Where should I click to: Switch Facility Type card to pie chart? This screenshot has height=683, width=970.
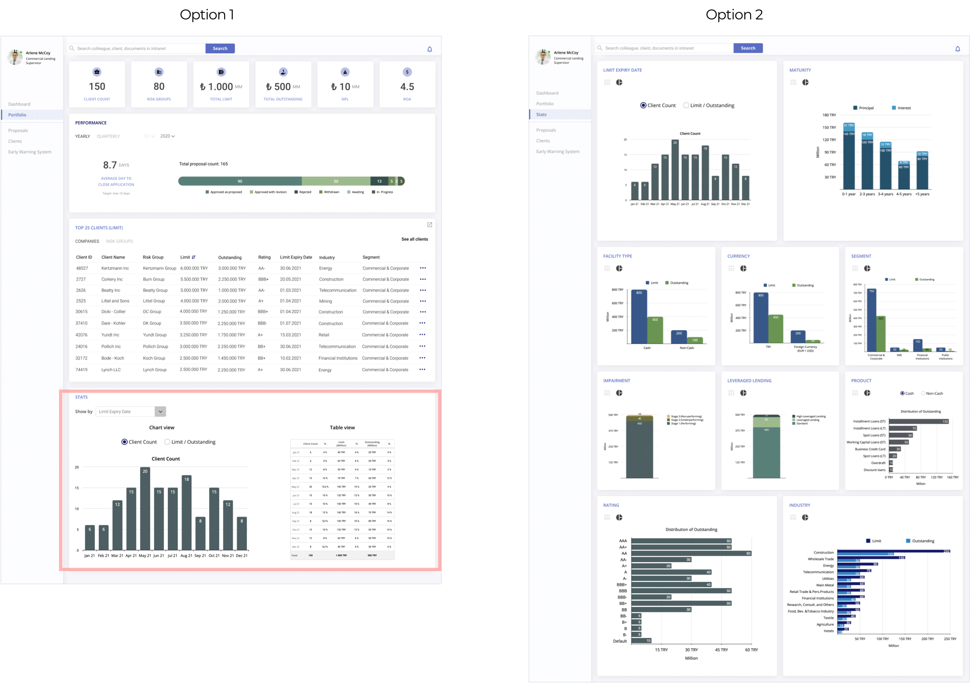[619, 268]
